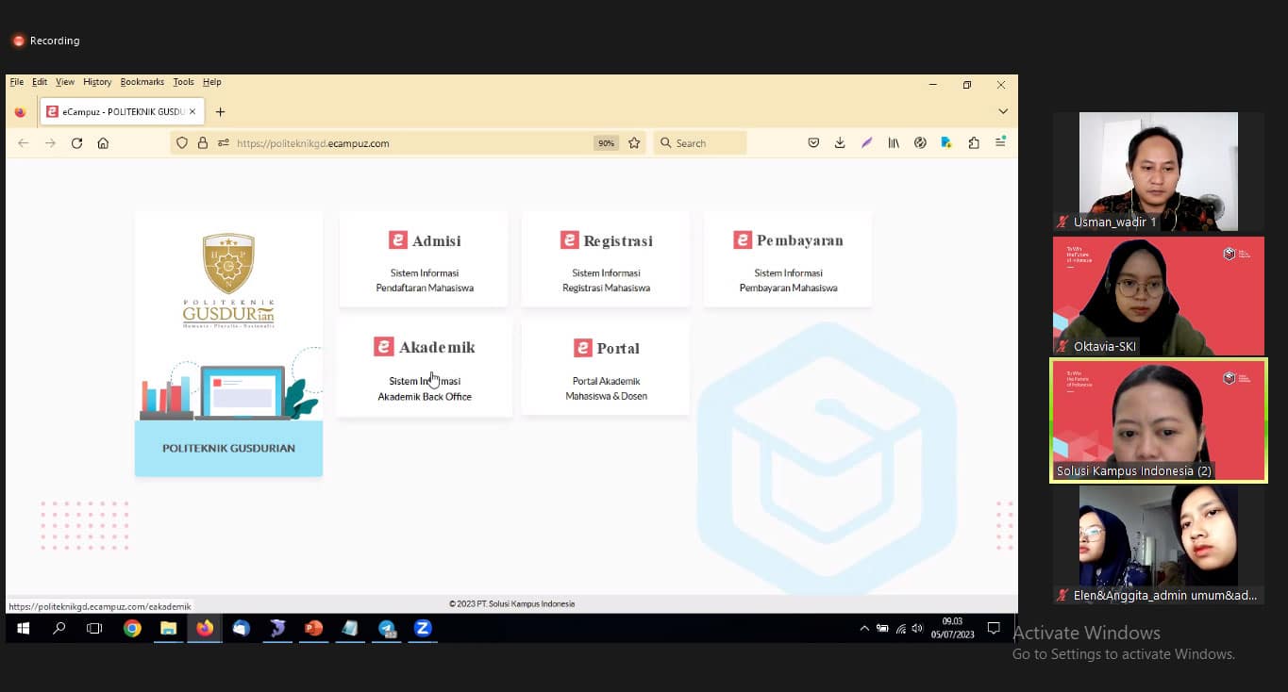Open the File menu in Firefox
The width and height of the screenshot is (1288, 692).
17,82
